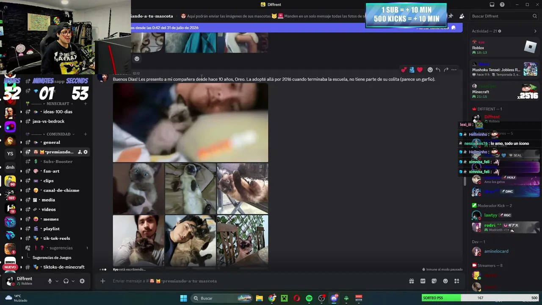Image resolution: width=542 pixels, height=305 pixels.
Task: Invite people to premiando channel
Action: 80,152
